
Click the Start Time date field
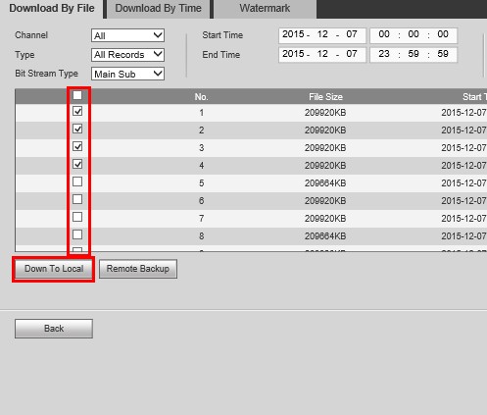pos(322,35)
